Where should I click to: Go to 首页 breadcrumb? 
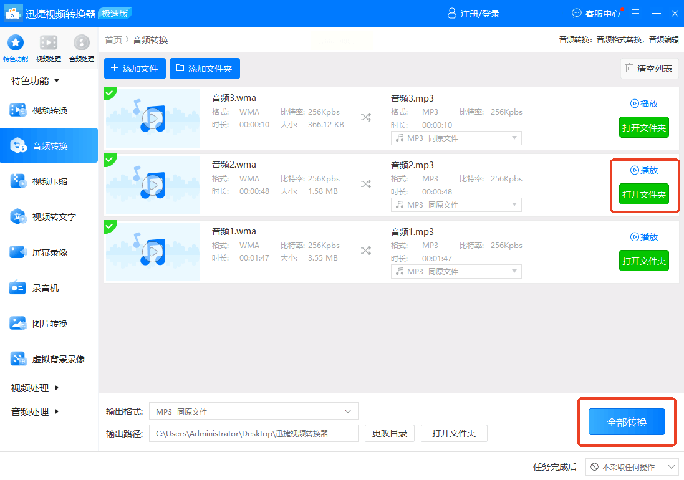click(x=113, y=40)
